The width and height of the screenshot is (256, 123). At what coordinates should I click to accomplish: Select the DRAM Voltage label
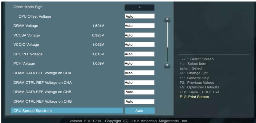click(x=26, y=26)
